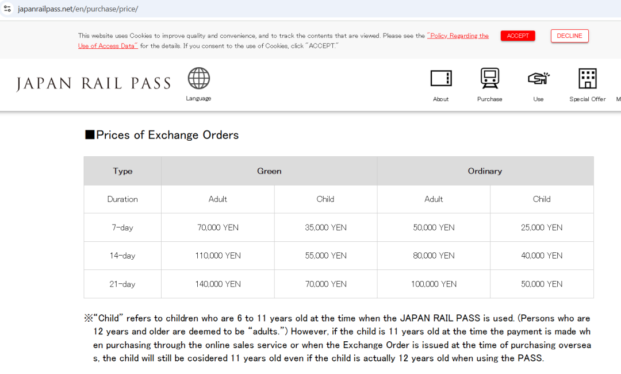621x374 pixels.
Task: Click the 35,000 YEN price cell
Action: (325, 228)
